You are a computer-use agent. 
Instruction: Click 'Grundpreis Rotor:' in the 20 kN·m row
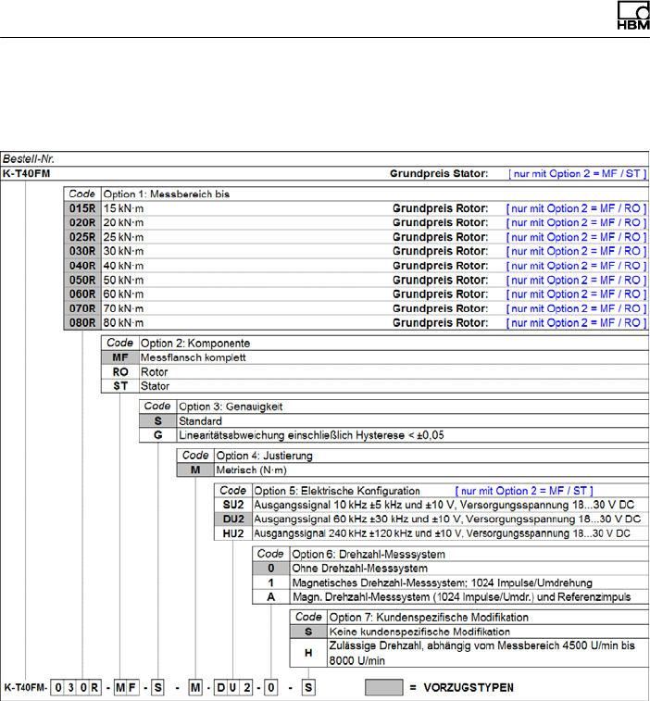[x=441, y=222]
